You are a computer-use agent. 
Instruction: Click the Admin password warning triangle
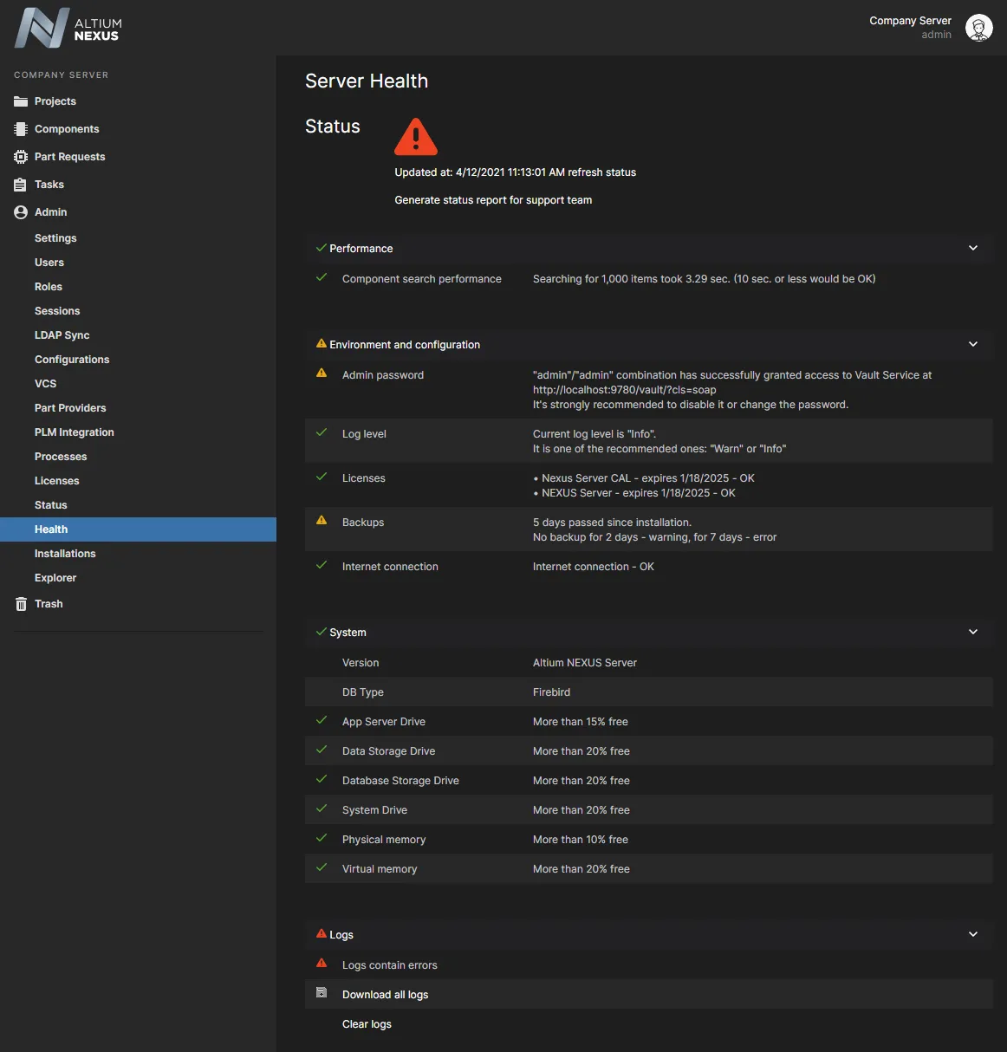pos(322,373)
